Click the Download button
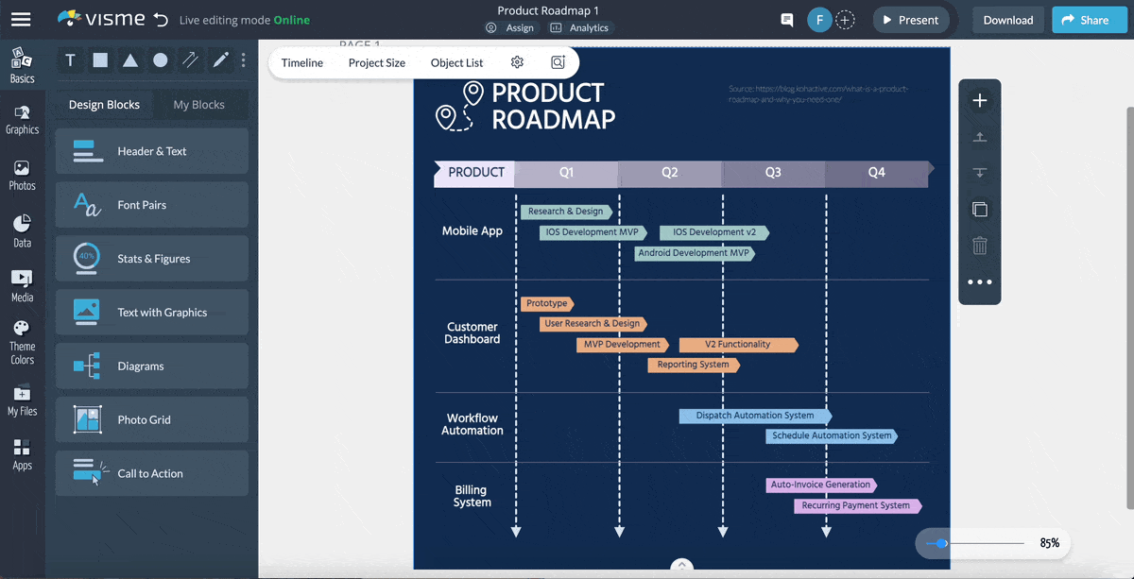Screen dimensions: 1134x579 pyautogui.click(x=1007, y=19)
